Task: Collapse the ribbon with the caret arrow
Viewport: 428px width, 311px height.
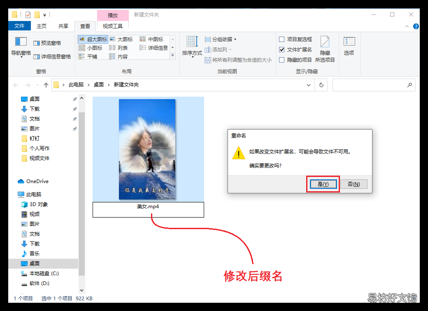Action: coord(407,26)
